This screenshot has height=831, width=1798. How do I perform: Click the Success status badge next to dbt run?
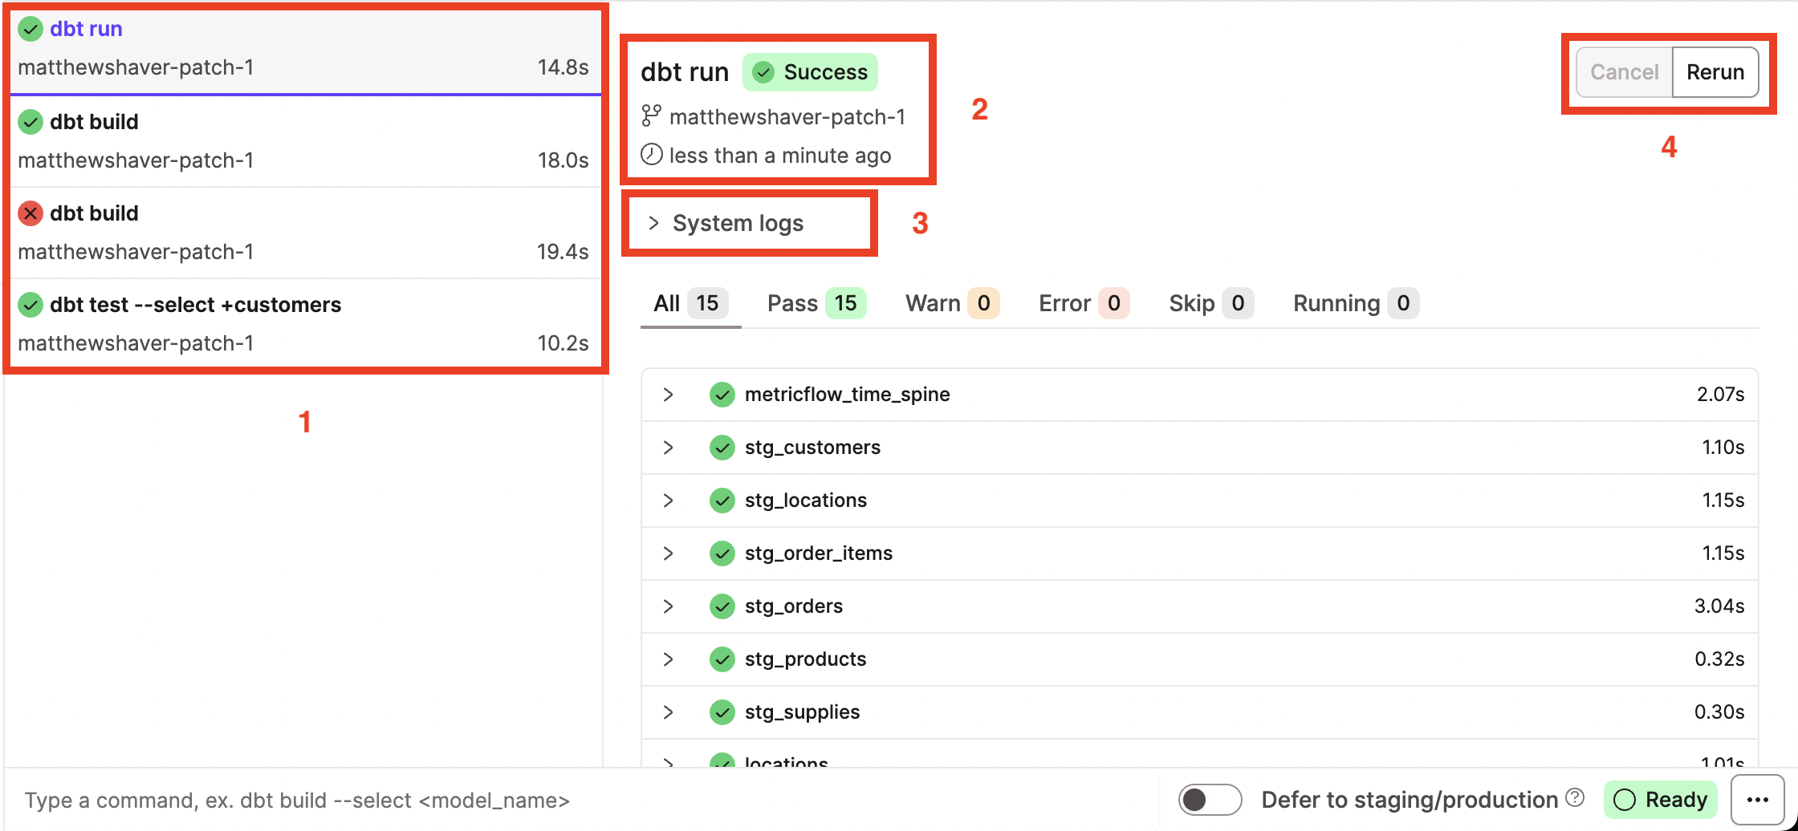point(809,71)
